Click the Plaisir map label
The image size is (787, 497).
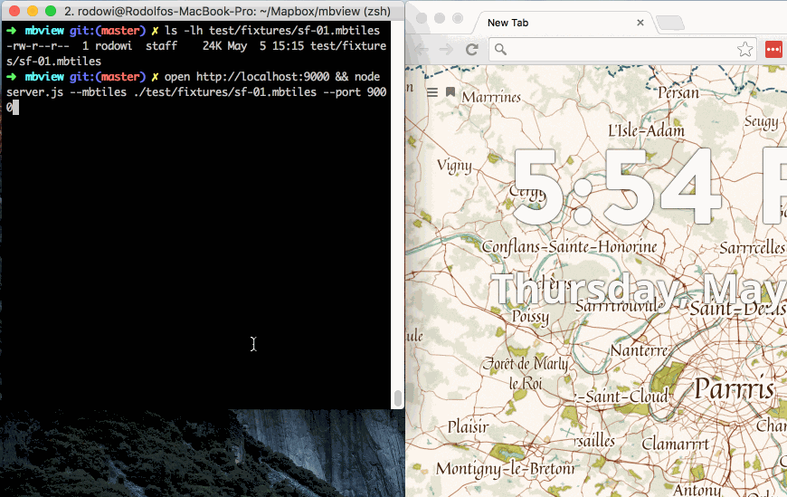(x=468, y=427)
